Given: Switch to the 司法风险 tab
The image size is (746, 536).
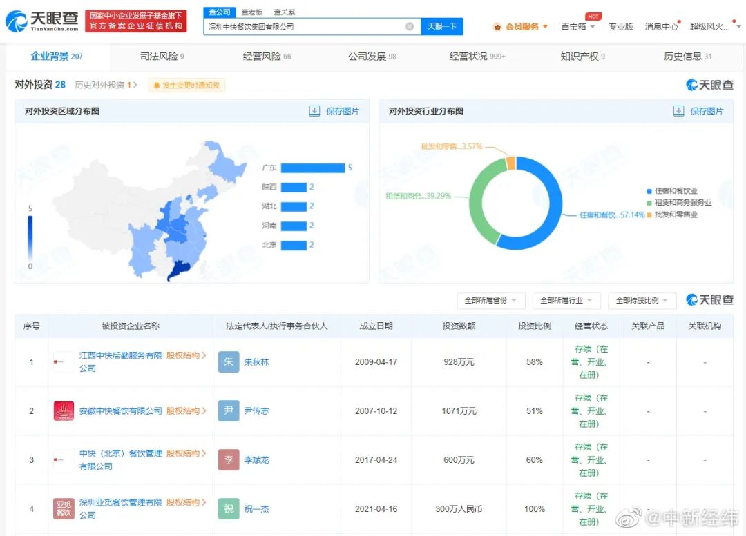Looking at the screenshot, I should pos(162,57).
